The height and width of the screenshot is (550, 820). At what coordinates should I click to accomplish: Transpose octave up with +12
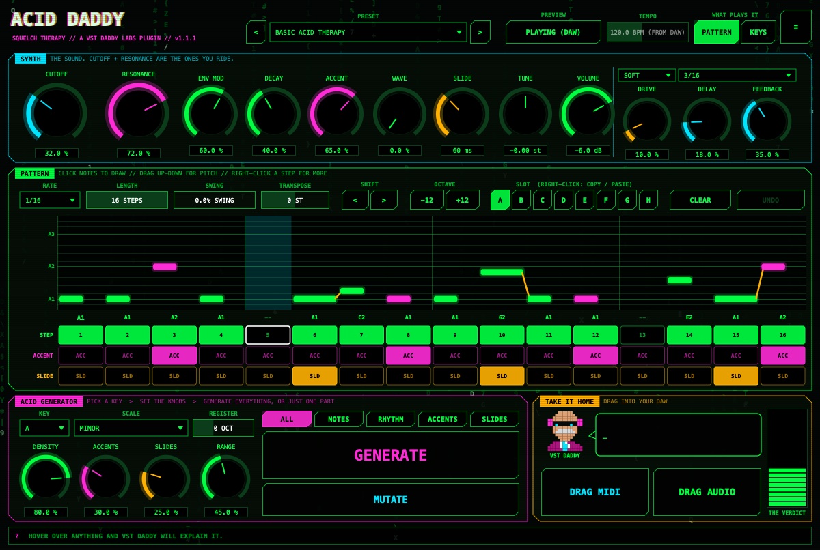[463, 200]
